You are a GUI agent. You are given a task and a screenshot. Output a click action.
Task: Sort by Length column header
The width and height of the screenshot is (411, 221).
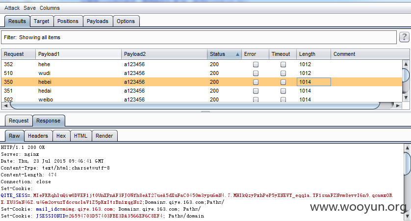click(313, 54)
